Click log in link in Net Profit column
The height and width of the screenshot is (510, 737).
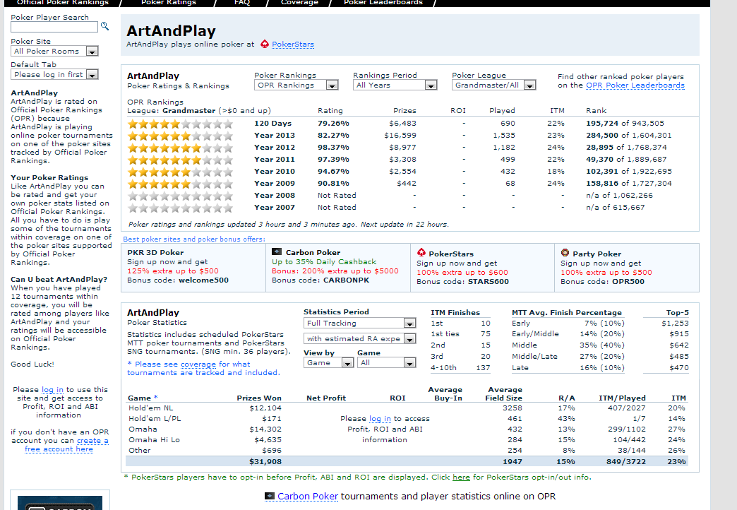(x=380, y=419)
